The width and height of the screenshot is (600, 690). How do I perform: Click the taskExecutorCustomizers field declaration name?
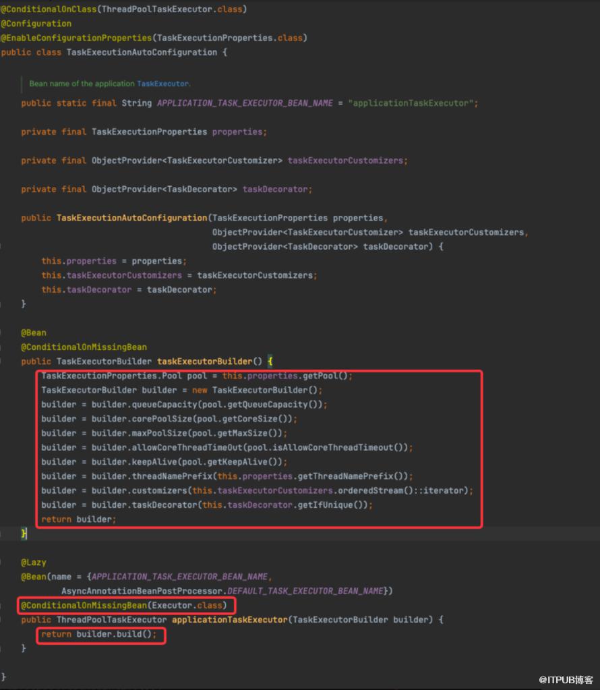pos(345,161)
